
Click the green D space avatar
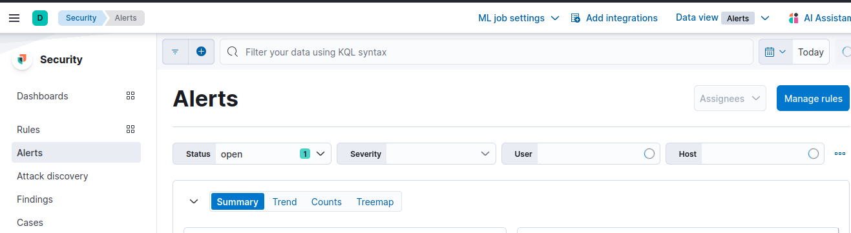[40, 18]
